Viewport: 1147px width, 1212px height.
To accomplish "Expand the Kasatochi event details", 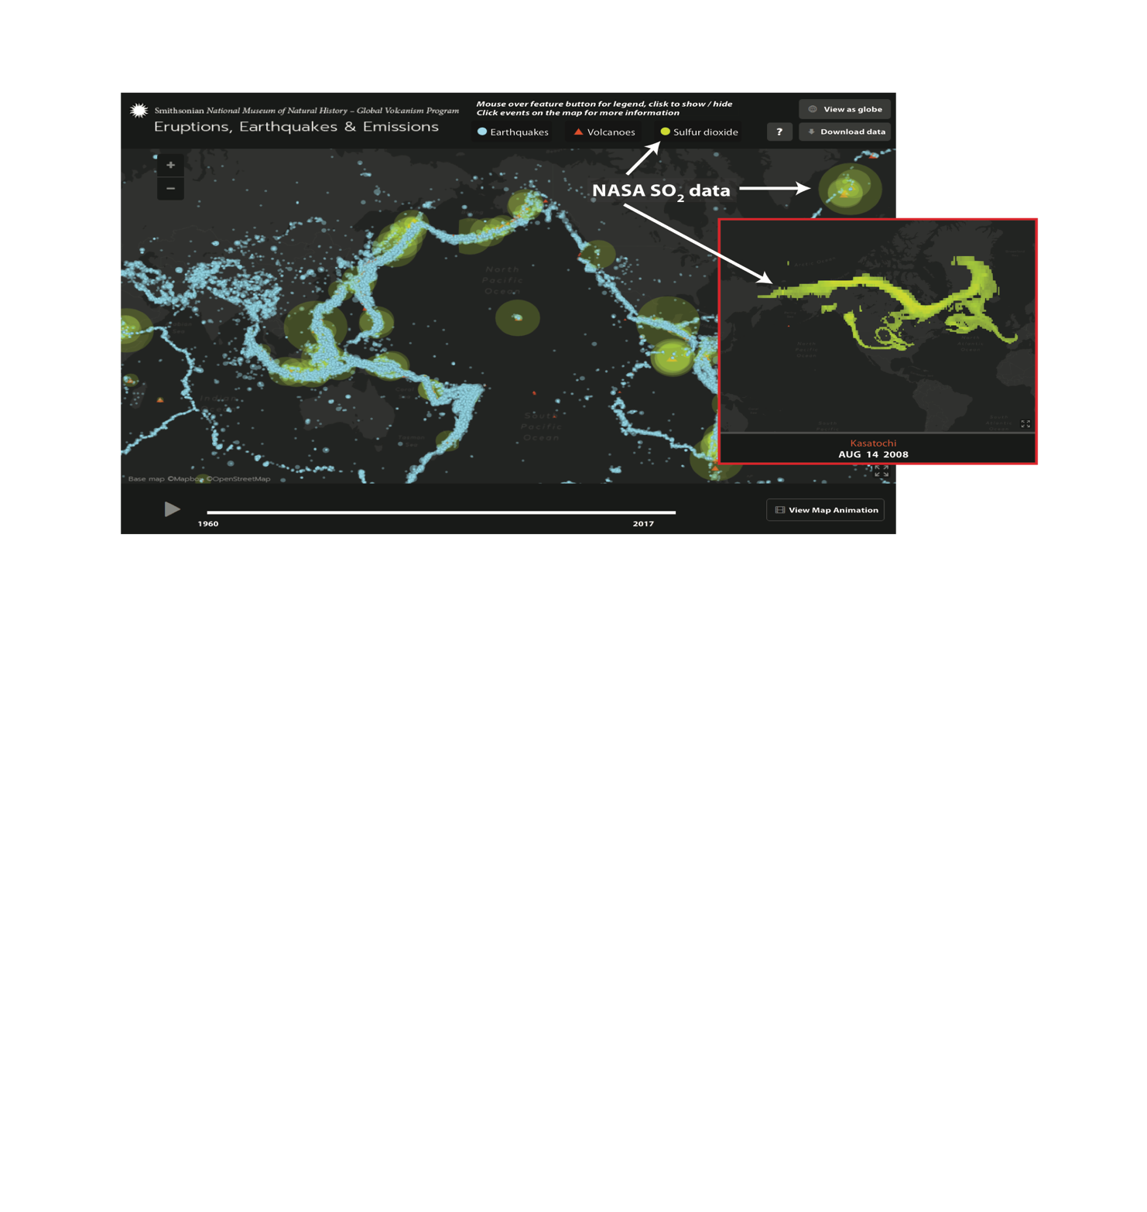I will coord(873,443).
